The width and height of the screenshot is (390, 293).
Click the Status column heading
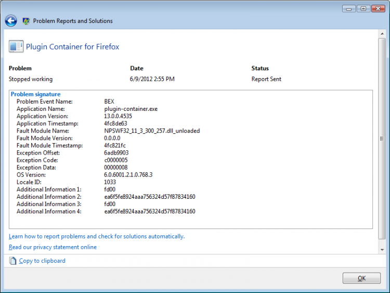coord(260,68)
